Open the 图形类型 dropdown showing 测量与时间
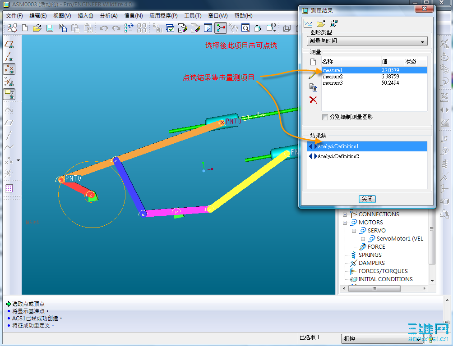453x346 pixels. click(x=367, y=41)
